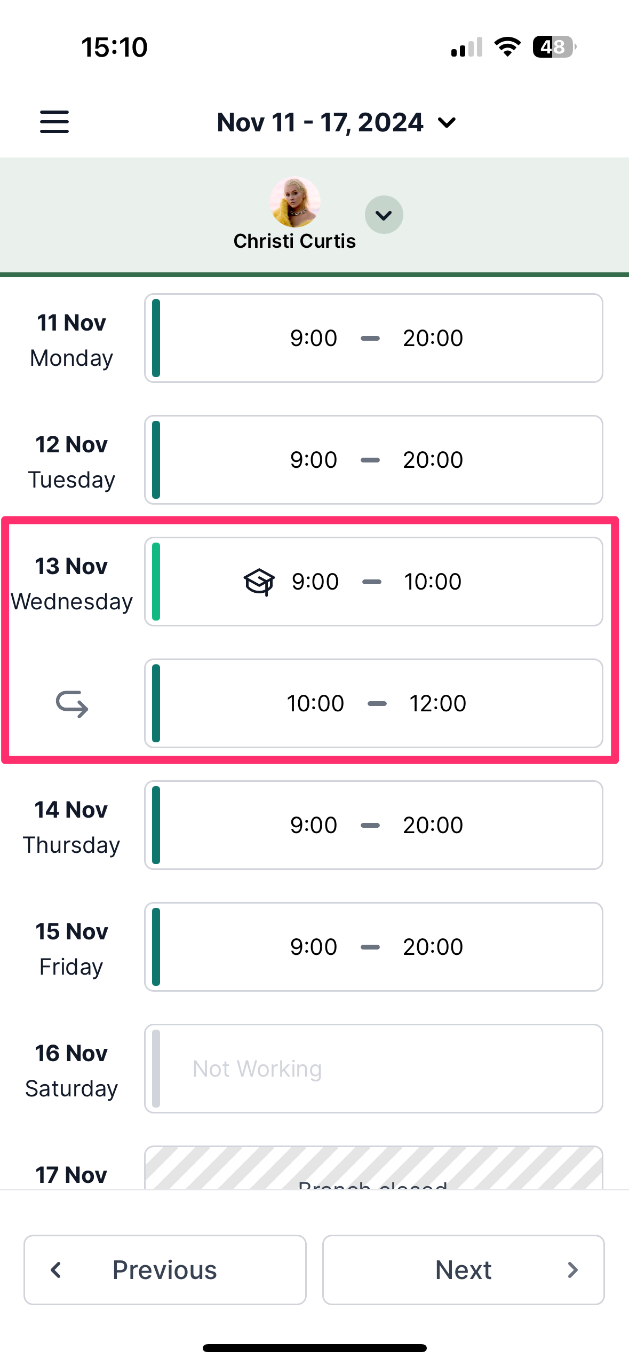
Task: Tap Christi Curtis profile photo
Action: 295,202
